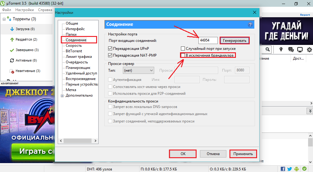Click the Facebook icon in status bar

pos(283,169)
